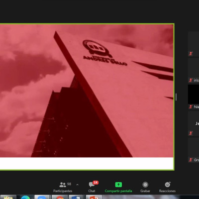Click the muted mic icon beside iris

(191, 80)
